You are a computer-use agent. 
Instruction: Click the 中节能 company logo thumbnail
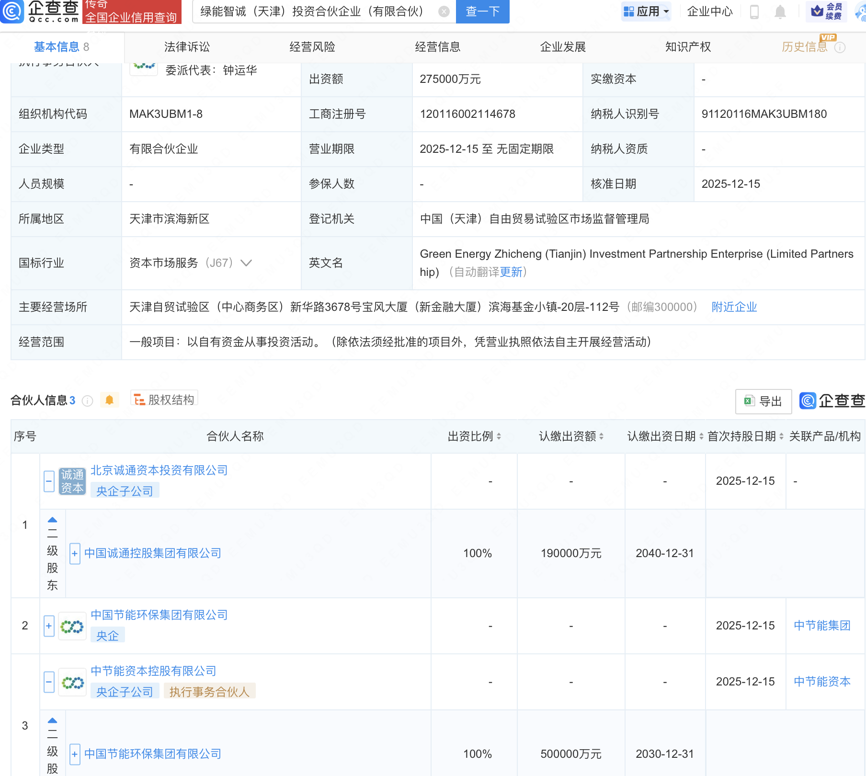coord(72,626)
